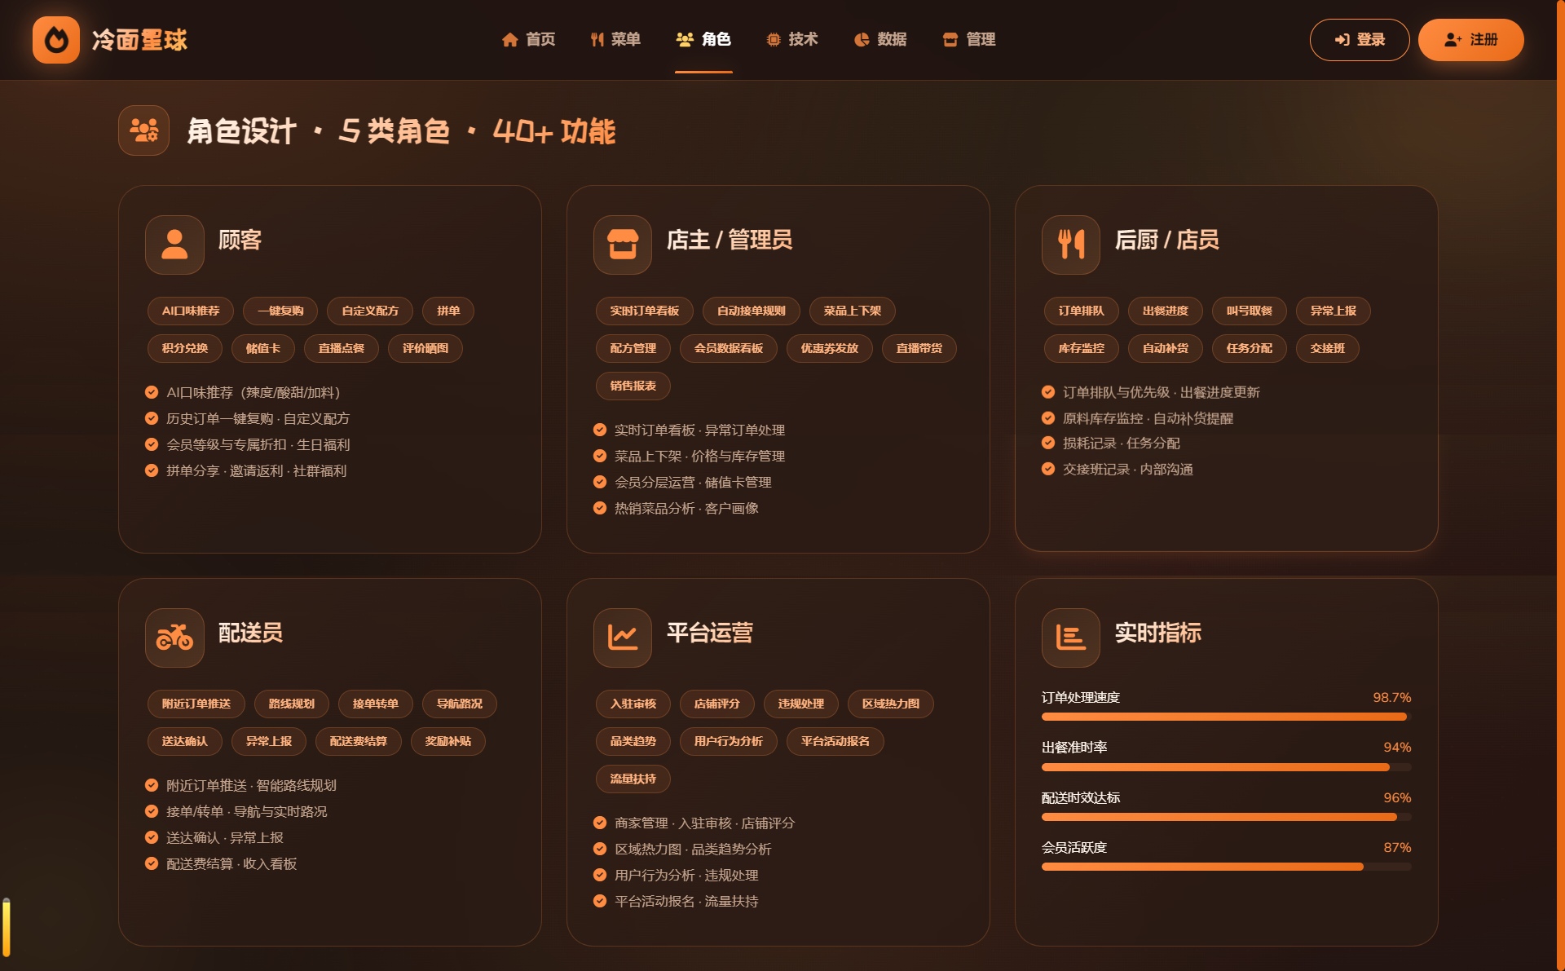Click the 路线规划 tag chip
The image size is (1565, 971).
click(x=292, y=704)
